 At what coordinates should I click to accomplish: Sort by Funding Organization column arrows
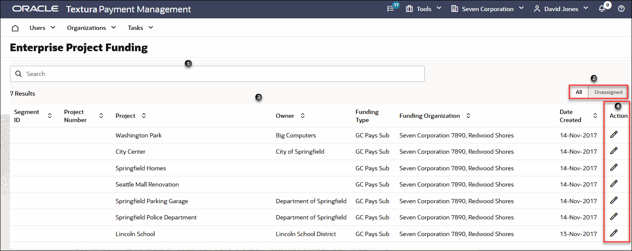point(468,116)
